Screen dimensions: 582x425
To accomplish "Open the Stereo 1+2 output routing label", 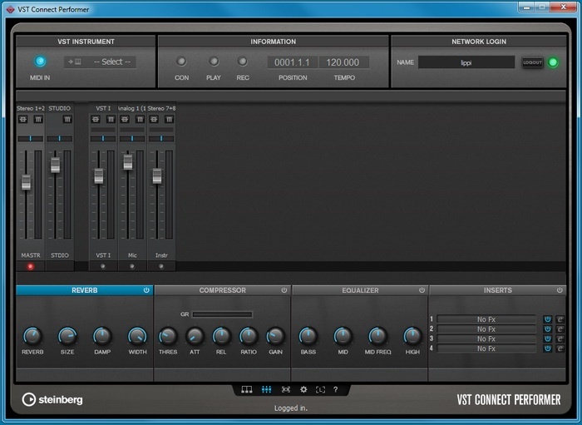I will pyautogui.click(x=31, y=108).
